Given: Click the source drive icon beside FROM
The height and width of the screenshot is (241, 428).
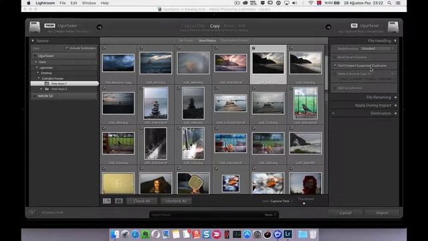Looking at the screenshot, I should coord(35,27).
